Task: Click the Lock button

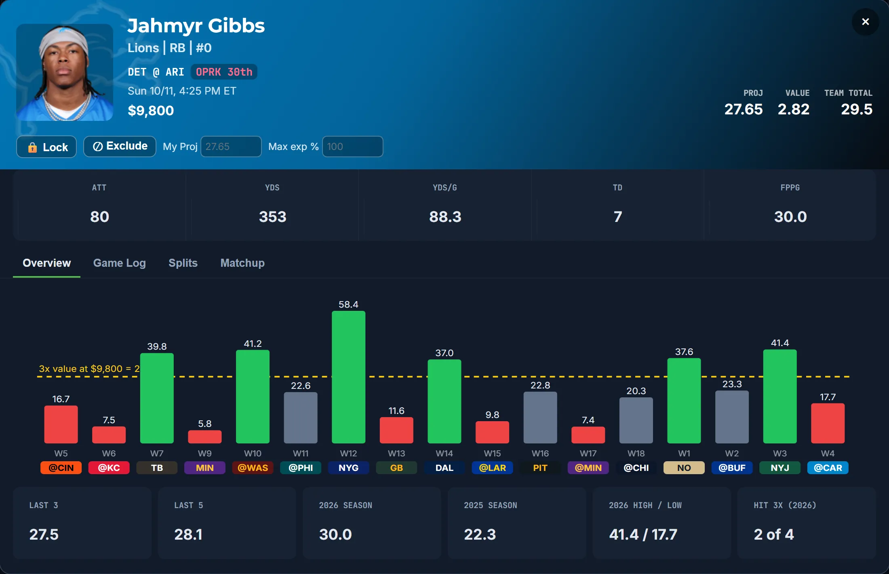Action: pos(46,147)
